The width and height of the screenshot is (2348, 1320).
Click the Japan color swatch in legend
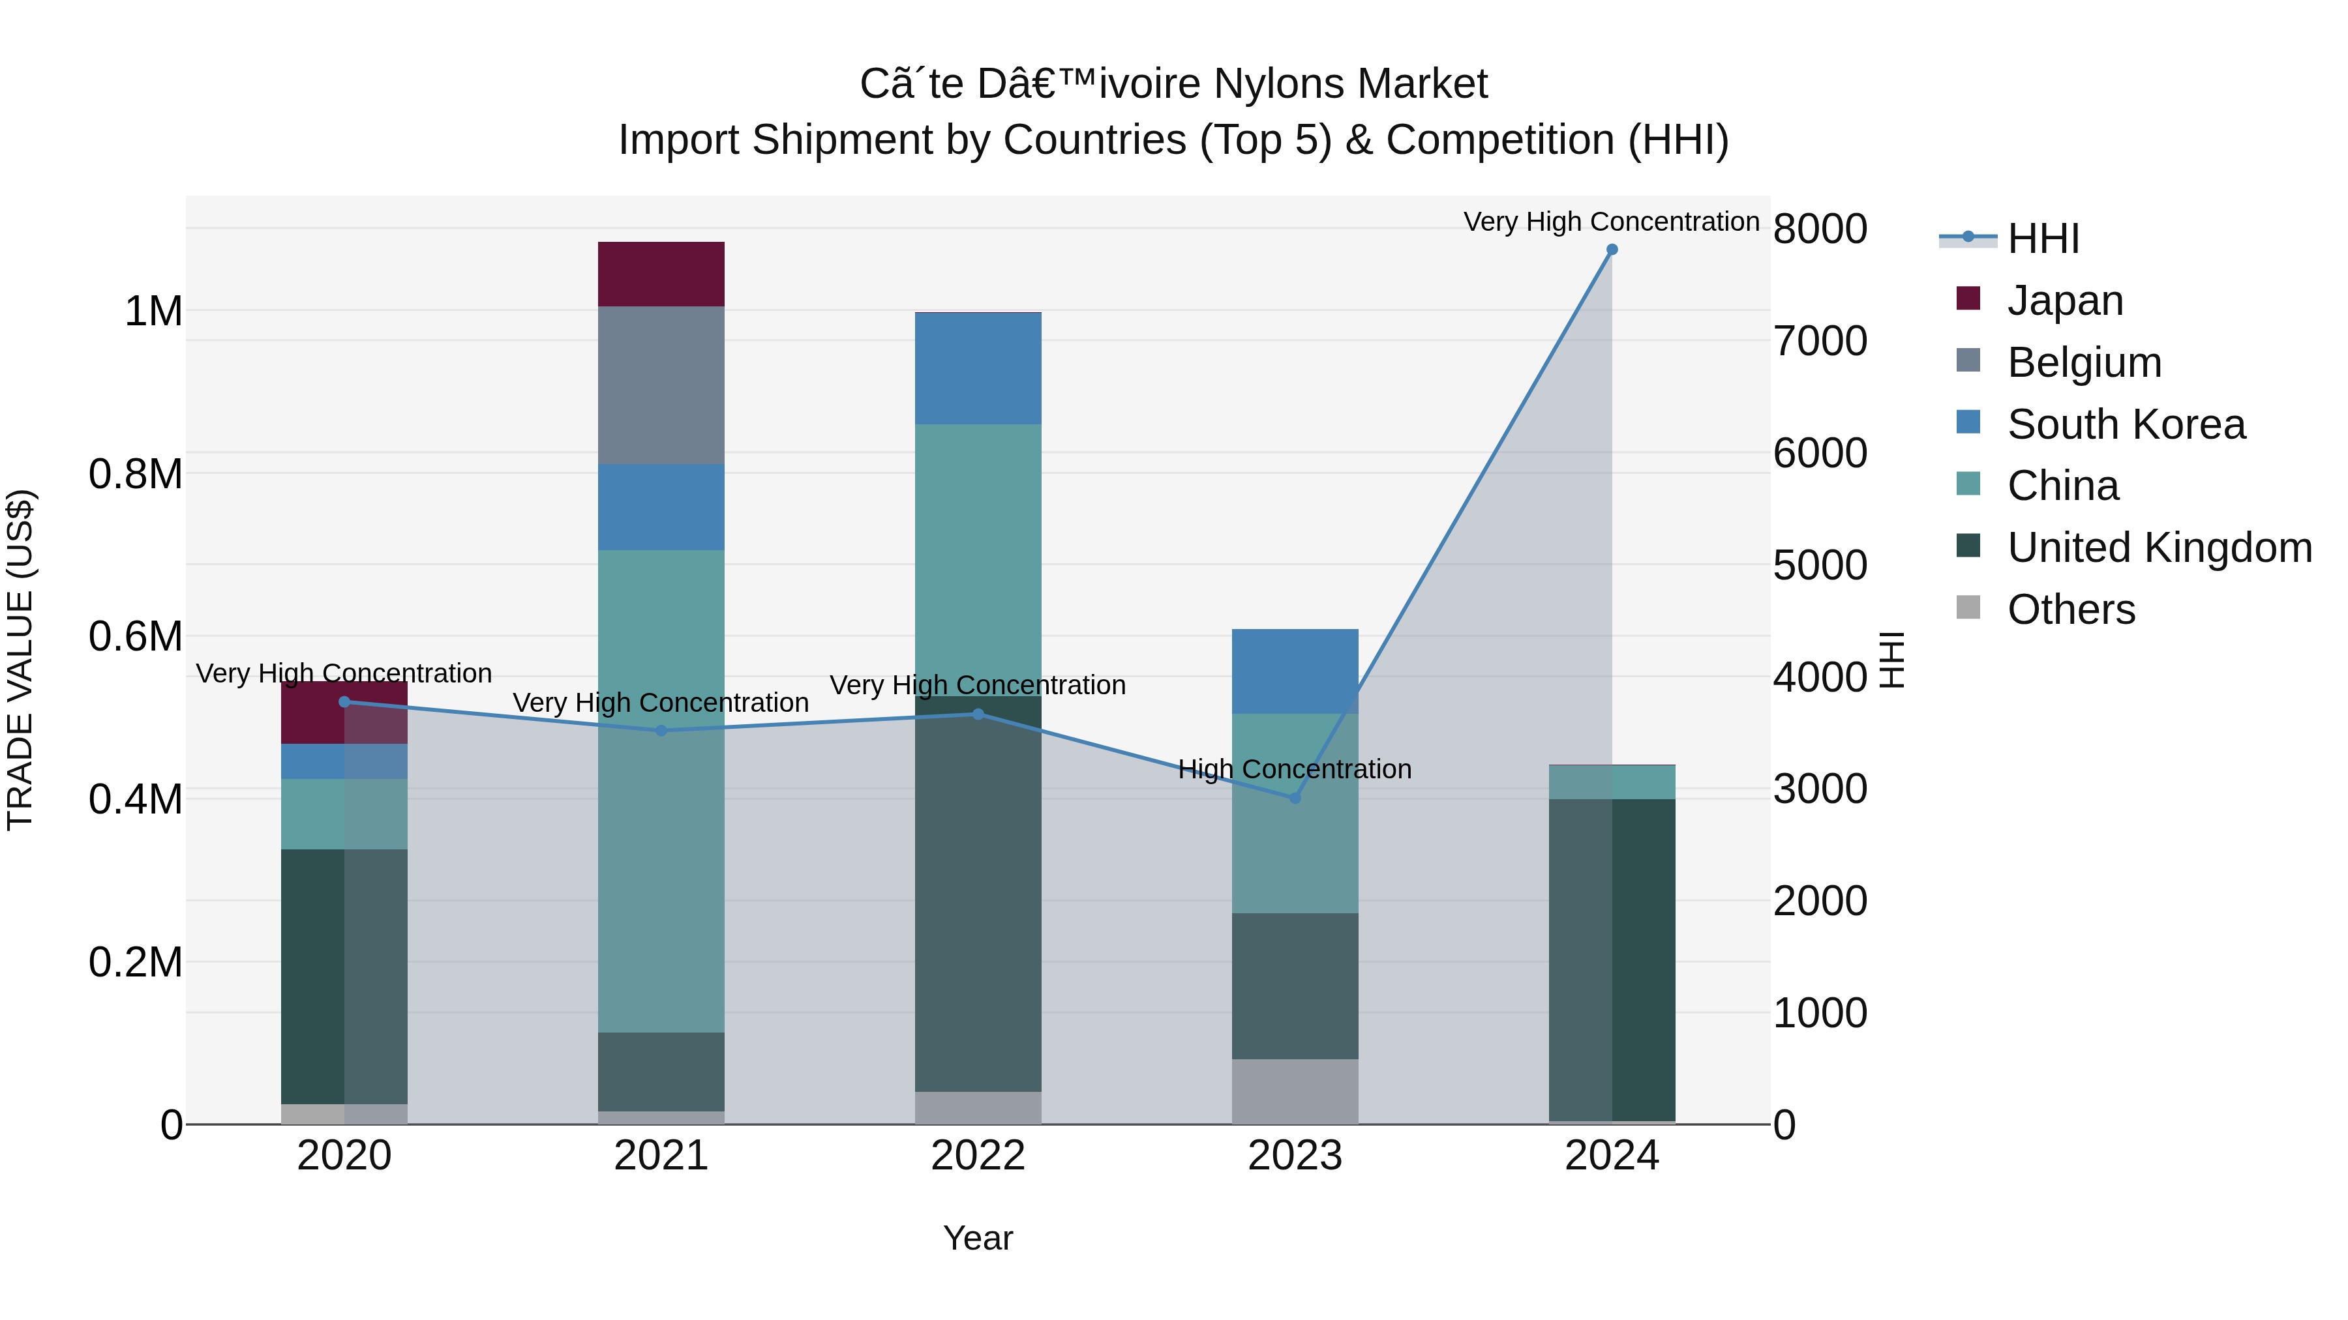tap(1969, 298)
